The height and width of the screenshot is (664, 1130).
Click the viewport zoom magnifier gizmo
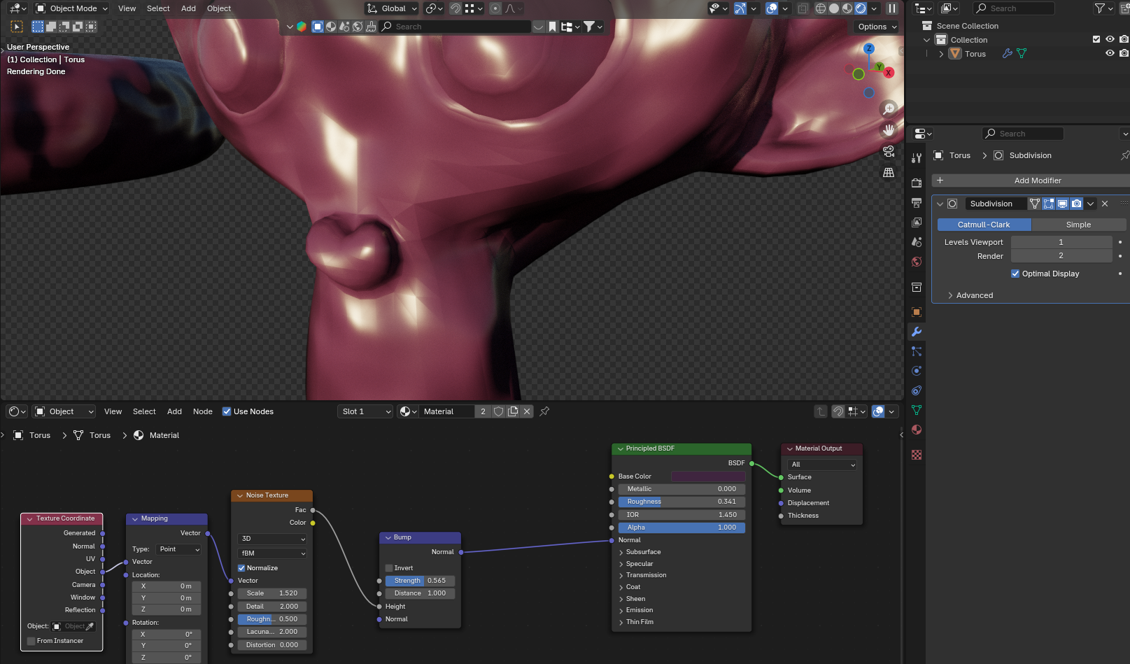pos(889,108)
